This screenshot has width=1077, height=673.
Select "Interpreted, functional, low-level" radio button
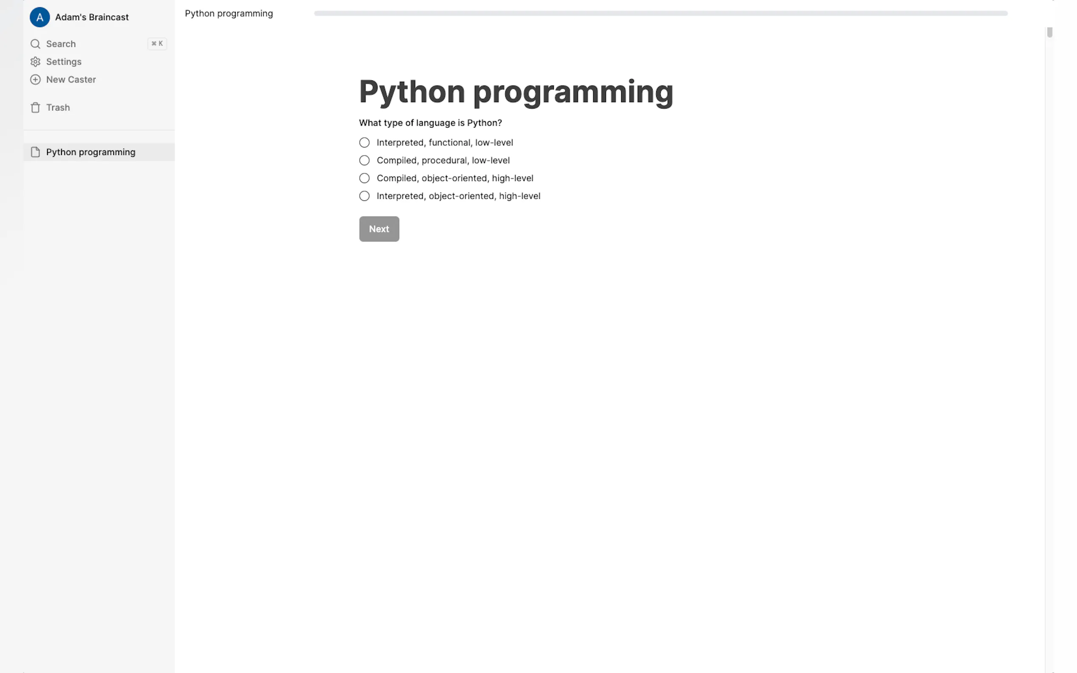pos(364,142)
